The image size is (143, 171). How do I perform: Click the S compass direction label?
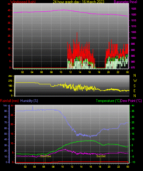(134, 86)
